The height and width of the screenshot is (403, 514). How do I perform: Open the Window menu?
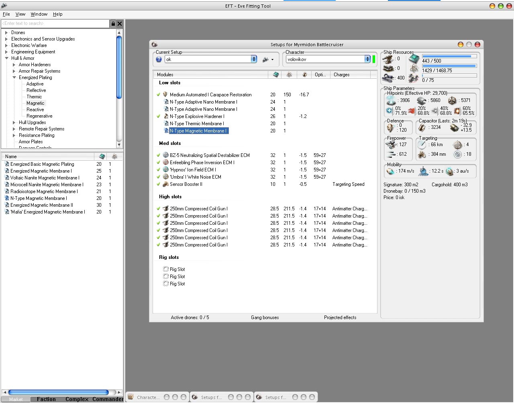tap(39, 14)
